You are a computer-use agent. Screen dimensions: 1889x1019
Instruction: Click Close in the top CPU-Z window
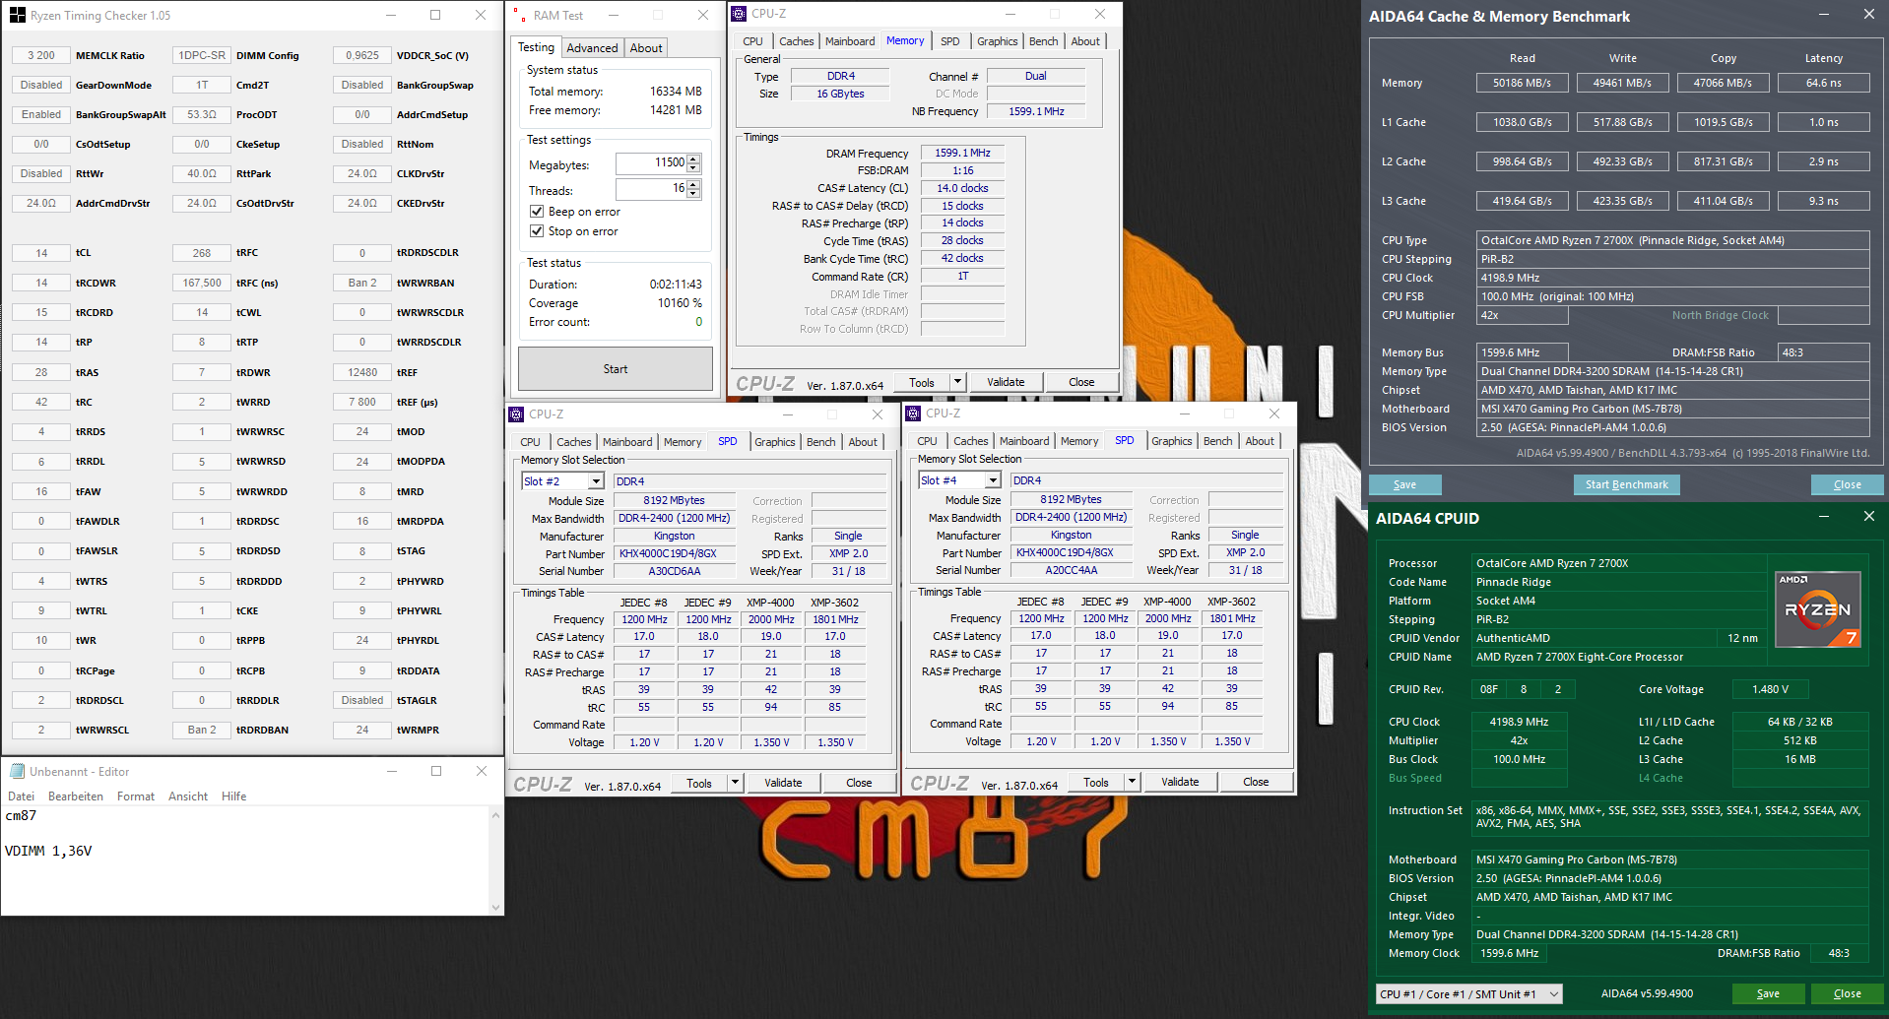pyautogui.click(x=1081, y=382)
